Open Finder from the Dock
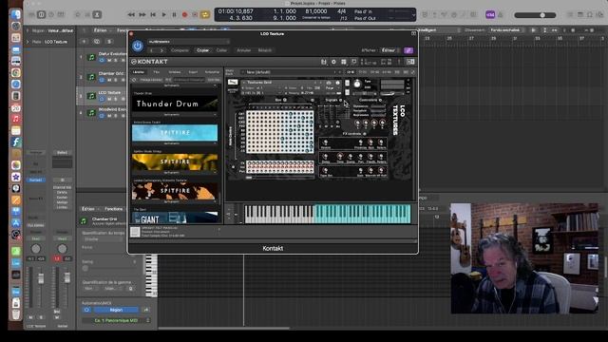 (x=16, y=15)
